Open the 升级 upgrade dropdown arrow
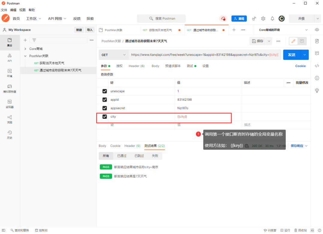The image size is (323, 234). [318, 19]
